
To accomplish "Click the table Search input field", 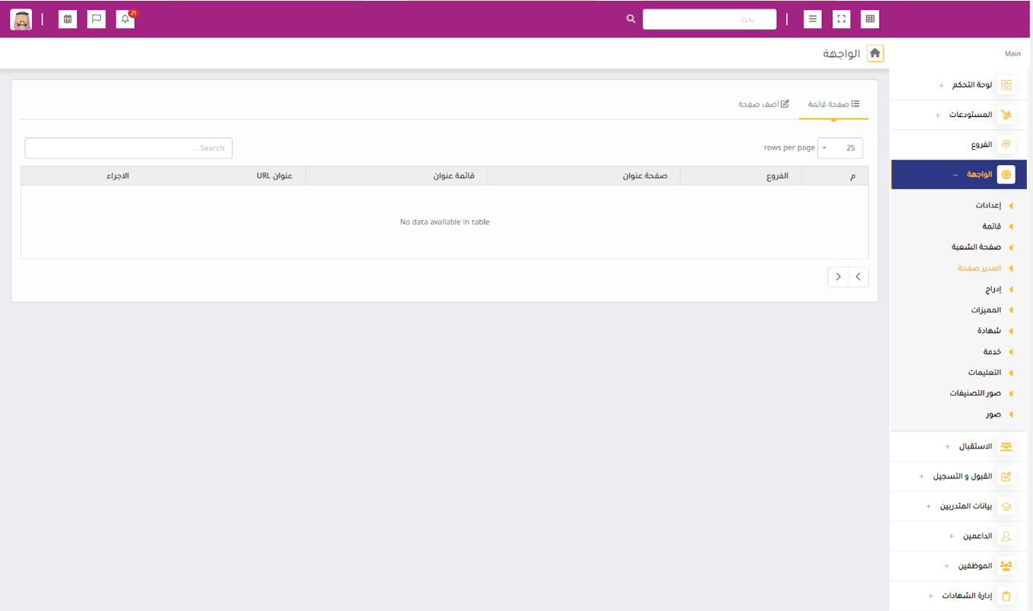I will coord(128,148).
